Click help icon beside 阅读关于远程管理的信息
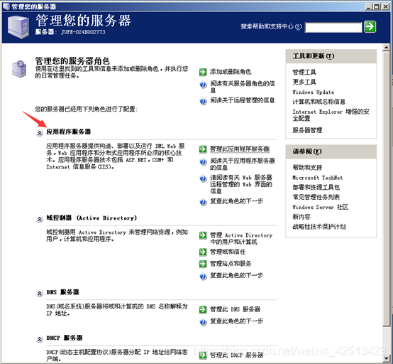Viewport: 393px width, 364px height. 203,102
